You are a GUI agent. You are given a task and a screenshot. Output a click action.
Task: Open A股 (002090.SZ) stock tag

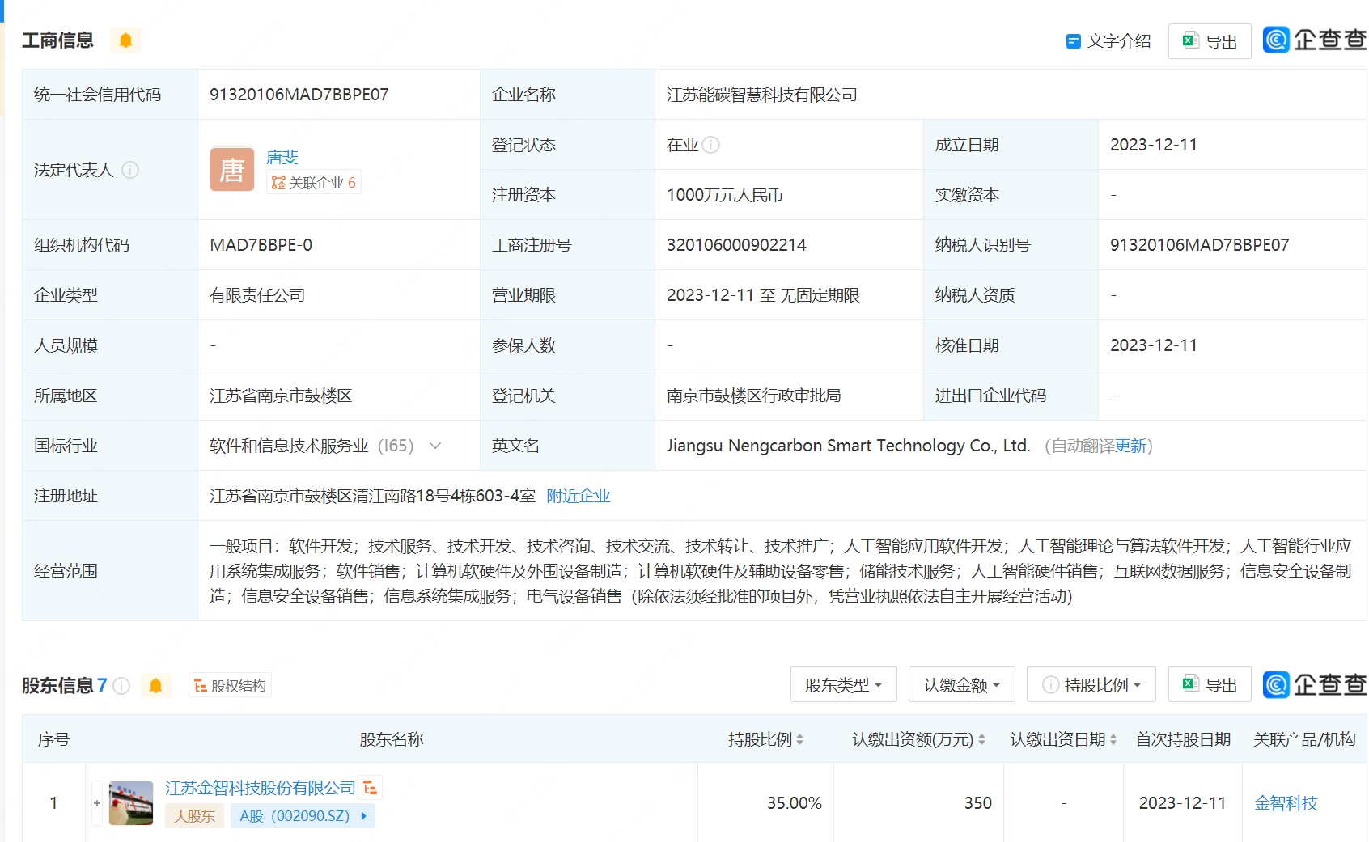pyautogui.click(x=303, y=816)
